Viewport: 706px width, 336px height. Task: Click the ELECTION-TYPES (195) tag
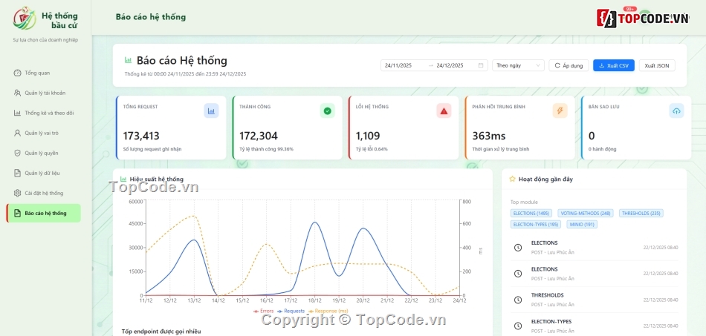536,224
